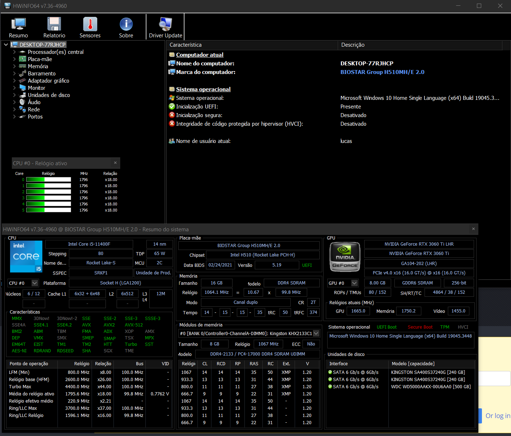Click the Rocket Lake-S codename field
The image size is (511, 436).
click(x=101, y=263)
